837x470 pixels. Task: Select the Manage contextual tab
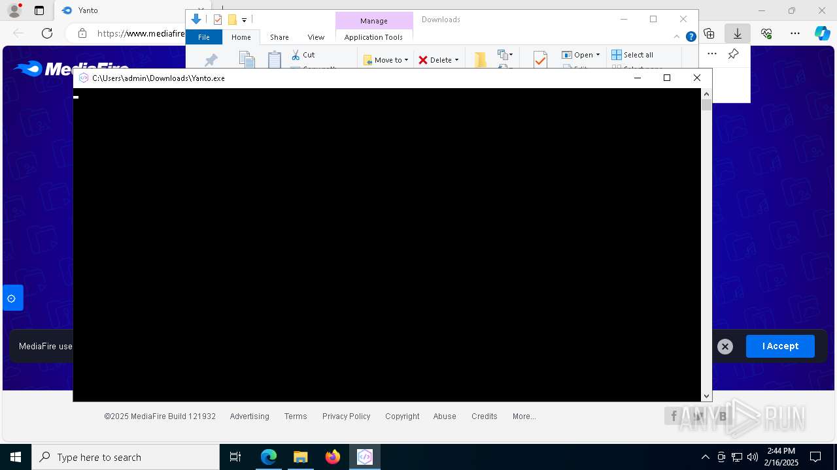coord(374,21)
